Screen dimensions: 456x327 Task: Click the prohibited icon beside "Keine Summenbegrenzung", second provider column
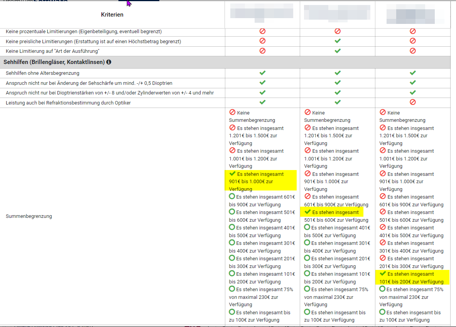click(308, 112)
